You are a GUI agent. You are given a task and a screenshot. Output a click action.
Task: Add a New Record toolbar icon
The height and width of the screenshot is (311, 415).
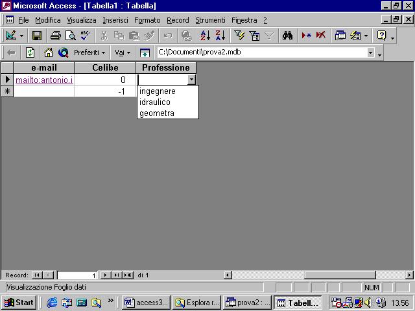[x=306, y=36]
